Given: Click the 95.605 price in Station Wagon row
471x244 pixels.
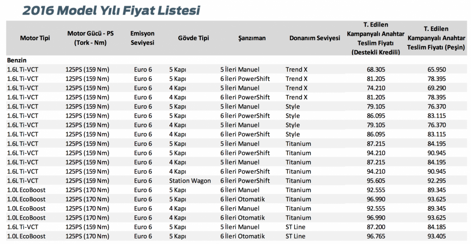Looking at the screenshot, I should coord(376,181).
